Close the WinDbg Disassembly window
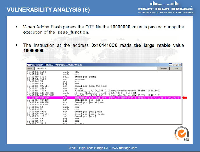Screen dimensions: 200x152 click(x=180, y=65)
